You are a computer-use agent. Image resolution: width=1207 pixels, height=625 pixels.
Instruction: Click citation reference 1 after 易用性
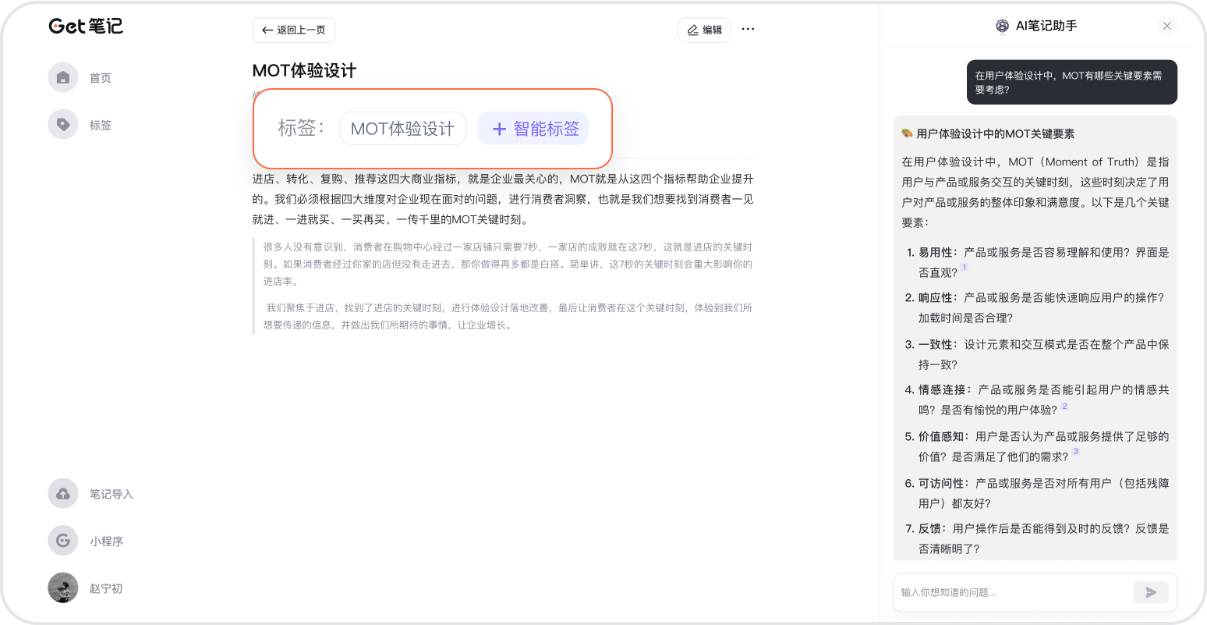coord(965,268)
